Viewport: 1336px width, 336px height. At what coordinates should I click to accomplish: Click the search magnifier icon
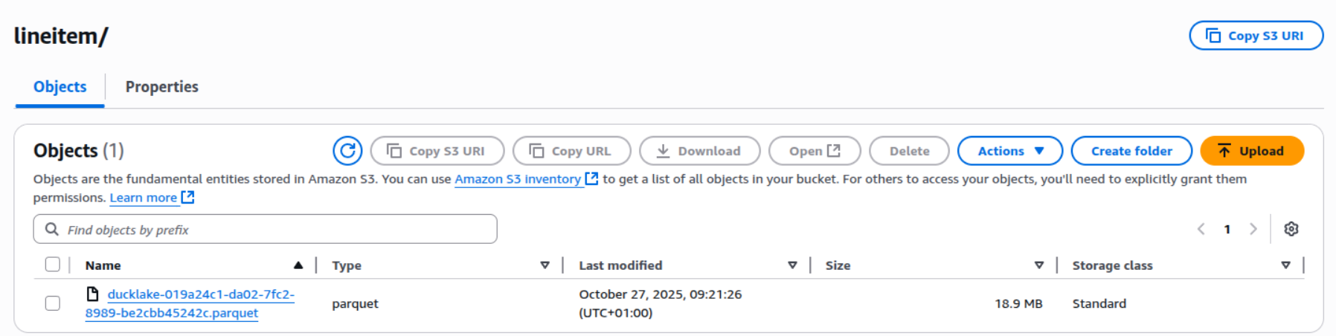(52, 230)
